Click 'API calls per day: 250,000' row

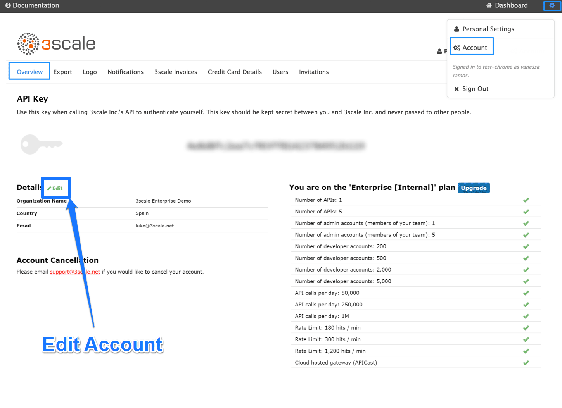click(416, 305)
